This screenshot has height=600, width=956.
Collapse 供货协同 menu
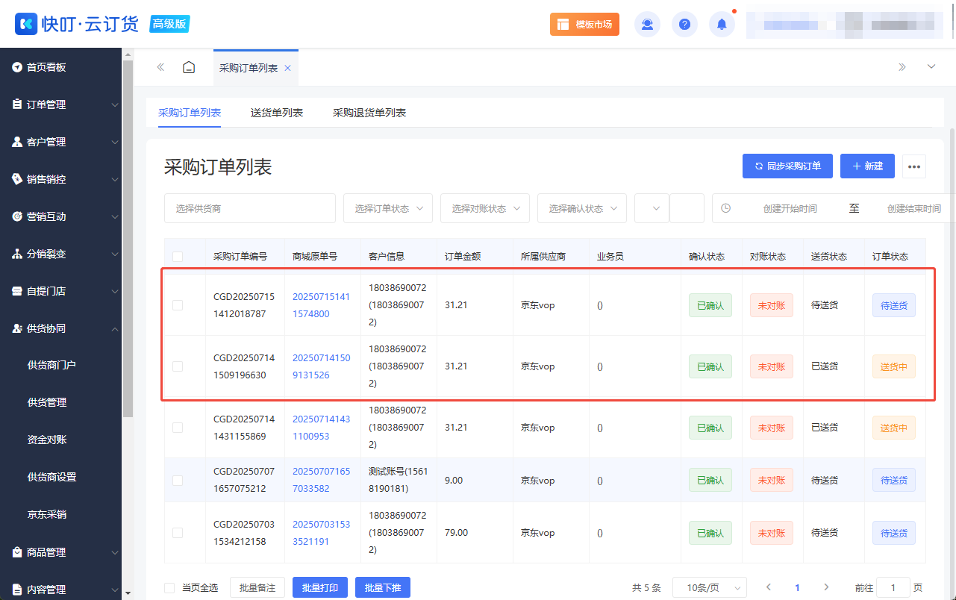coord(60,328)
